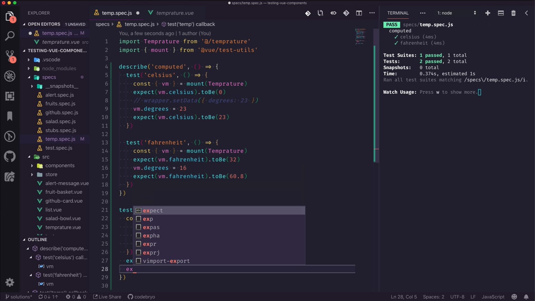Start Live Share from status bar
This screenshot has width=535, height=301.
tap(107, 297)
